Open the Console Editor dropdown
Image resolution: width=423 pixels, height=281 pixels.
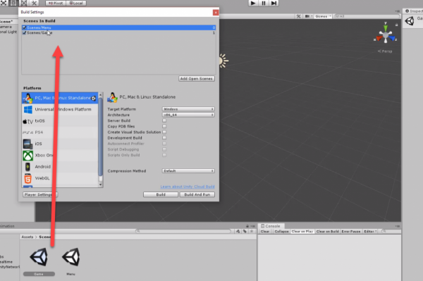(x=370, y=232)
